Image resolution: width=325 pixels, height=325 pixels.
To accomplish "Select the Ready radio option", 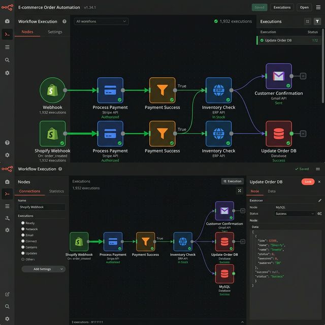I will pos(23,223).
